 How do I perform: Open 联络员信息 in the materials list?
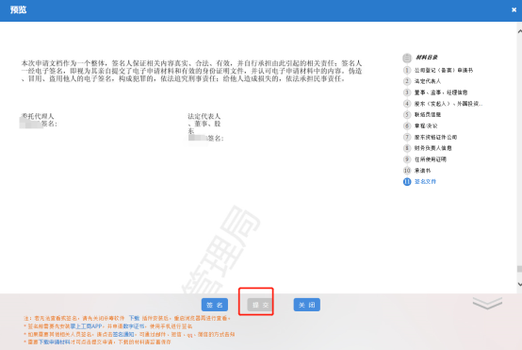pos(428,115)
